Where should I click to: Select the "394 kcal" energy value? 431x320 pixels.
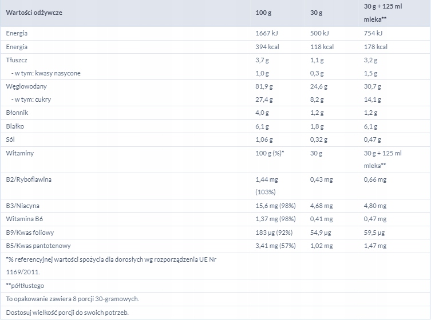[267, 47]
